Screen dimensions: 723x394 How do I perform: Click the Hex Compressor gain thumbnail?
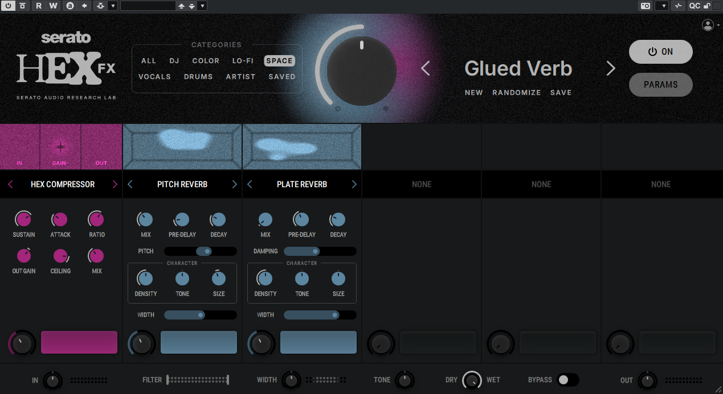click(x=61, y=147)
